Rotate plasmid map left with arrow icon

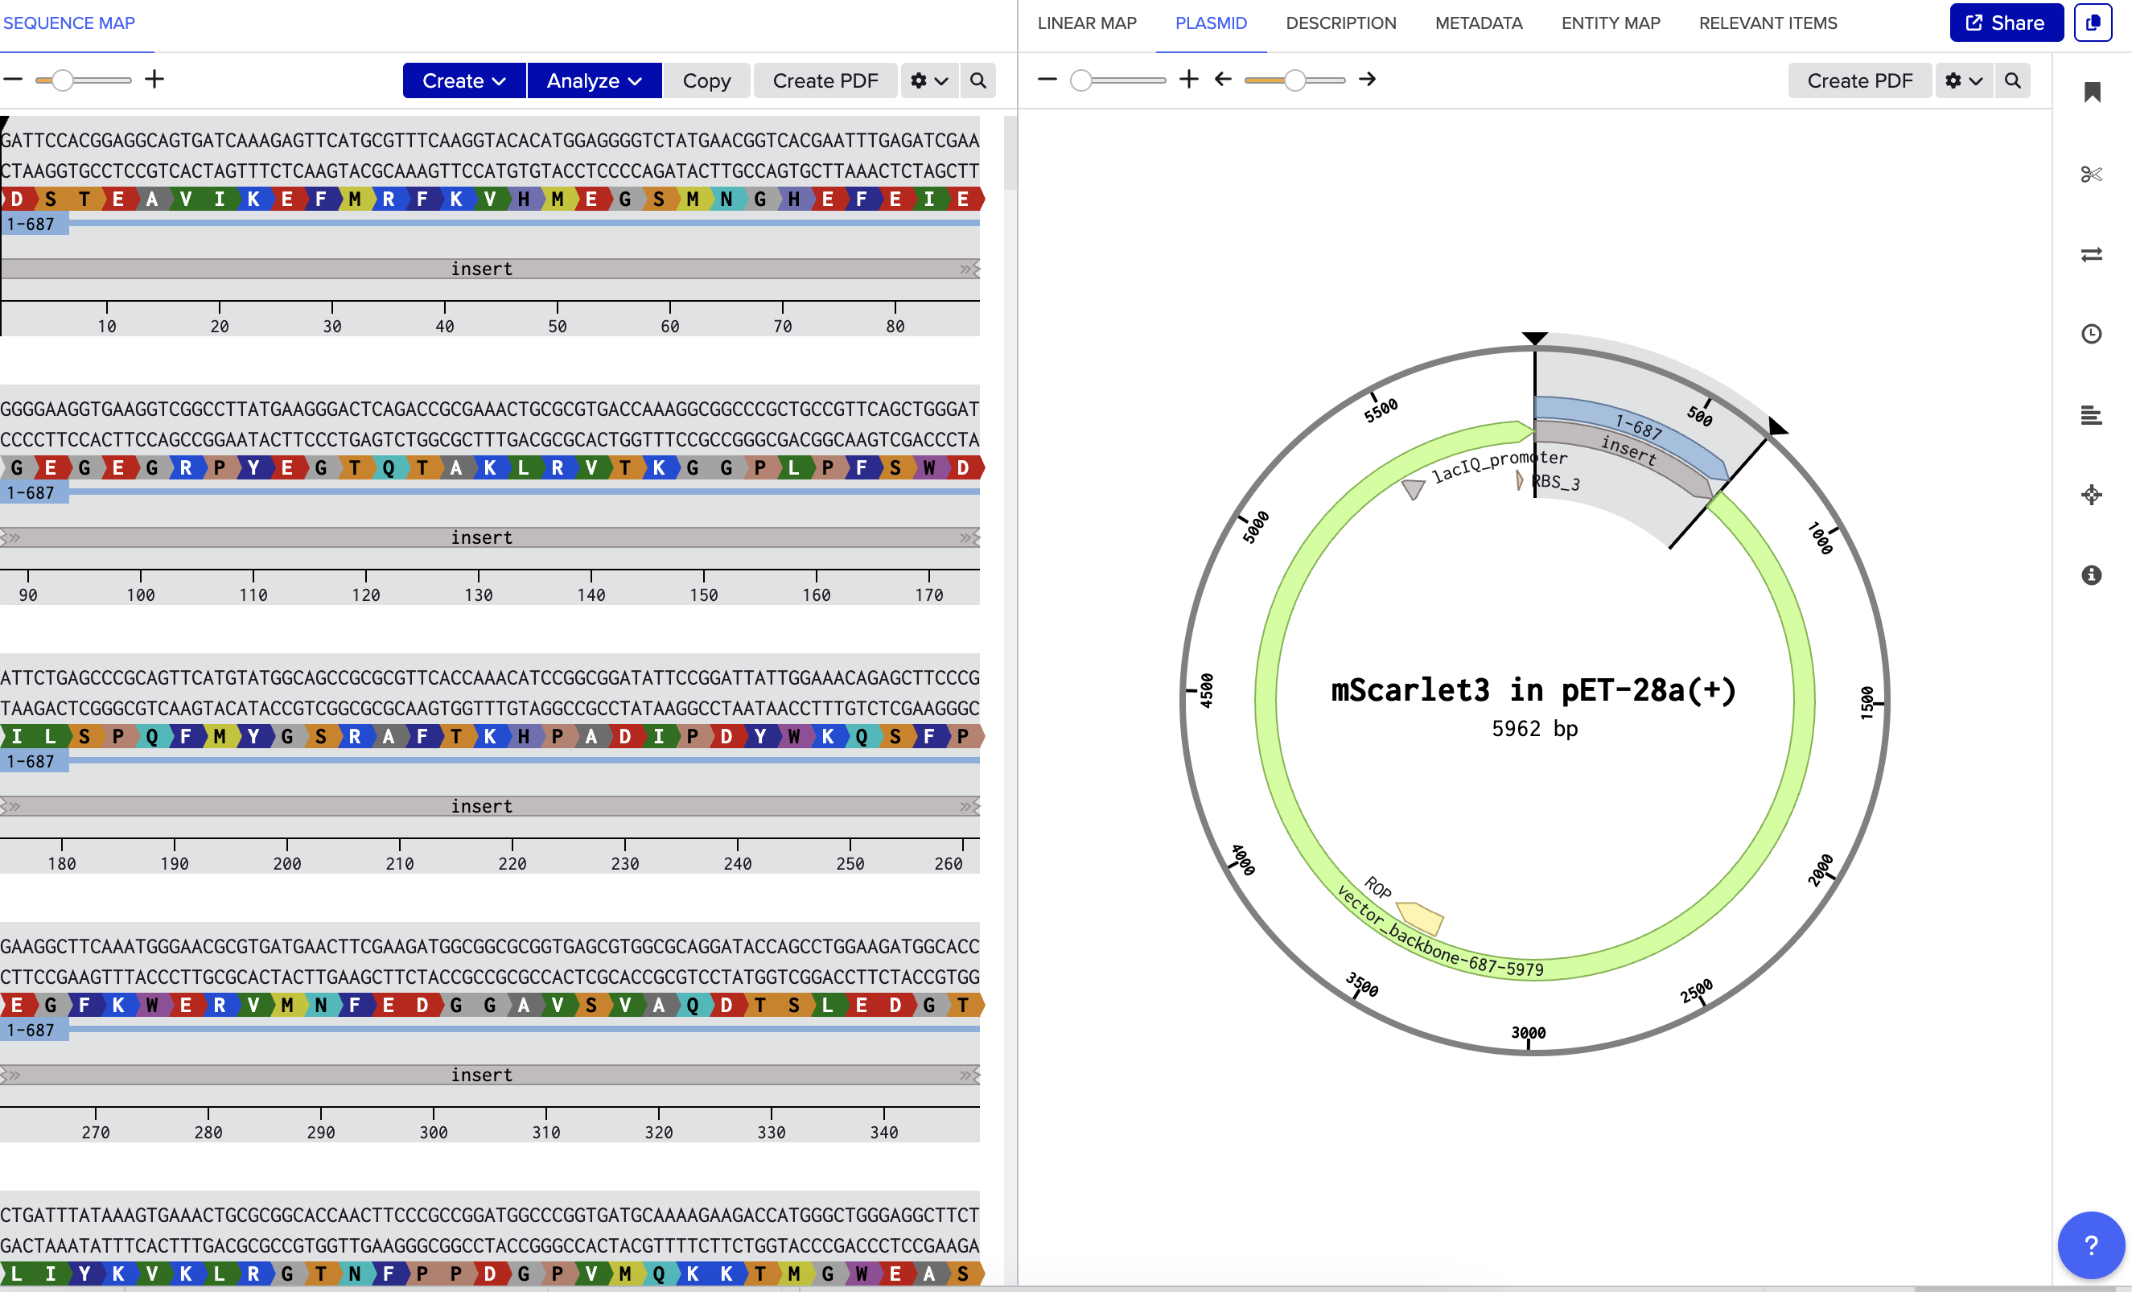point(1223,80)
